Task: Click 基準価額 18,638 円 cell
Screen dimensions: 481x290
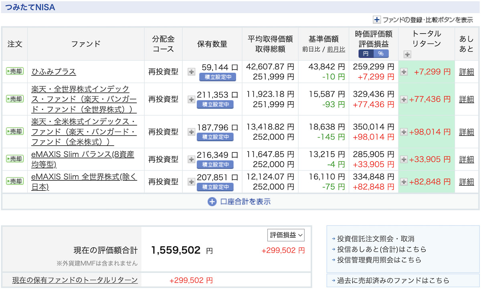Action: pyautogui.click(x=327, y=127)
